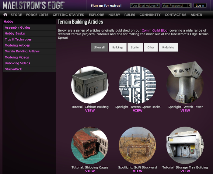213x174 pixels.
Task: Click VIEW under Spotlight: Terrain Sprue Hacks
Action: [138, 111]
